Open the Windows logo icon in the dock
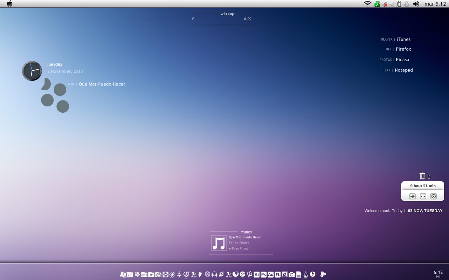Viewport: 449px width, 280px height. pyautogui.click(x=123, y=274)
